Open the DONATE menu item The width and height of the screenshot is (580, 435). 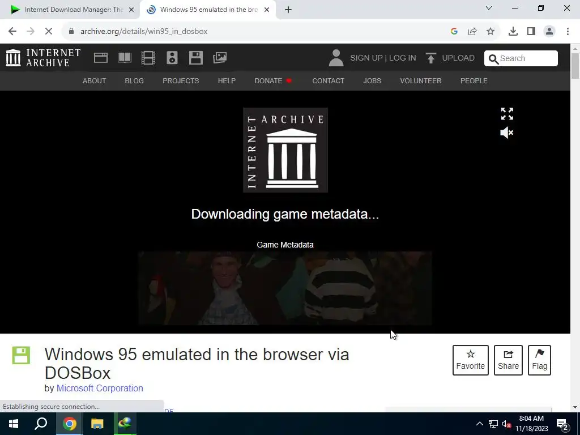[273, 80]
